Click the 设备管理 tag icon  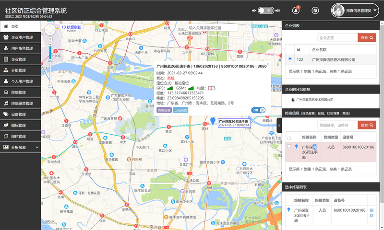(6, 114)
